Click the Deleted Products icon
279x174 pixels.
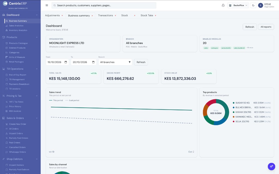[7, 48]
